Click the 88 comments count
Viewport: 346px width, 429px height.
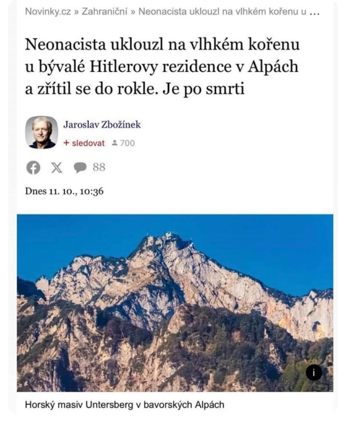[99, 167]
